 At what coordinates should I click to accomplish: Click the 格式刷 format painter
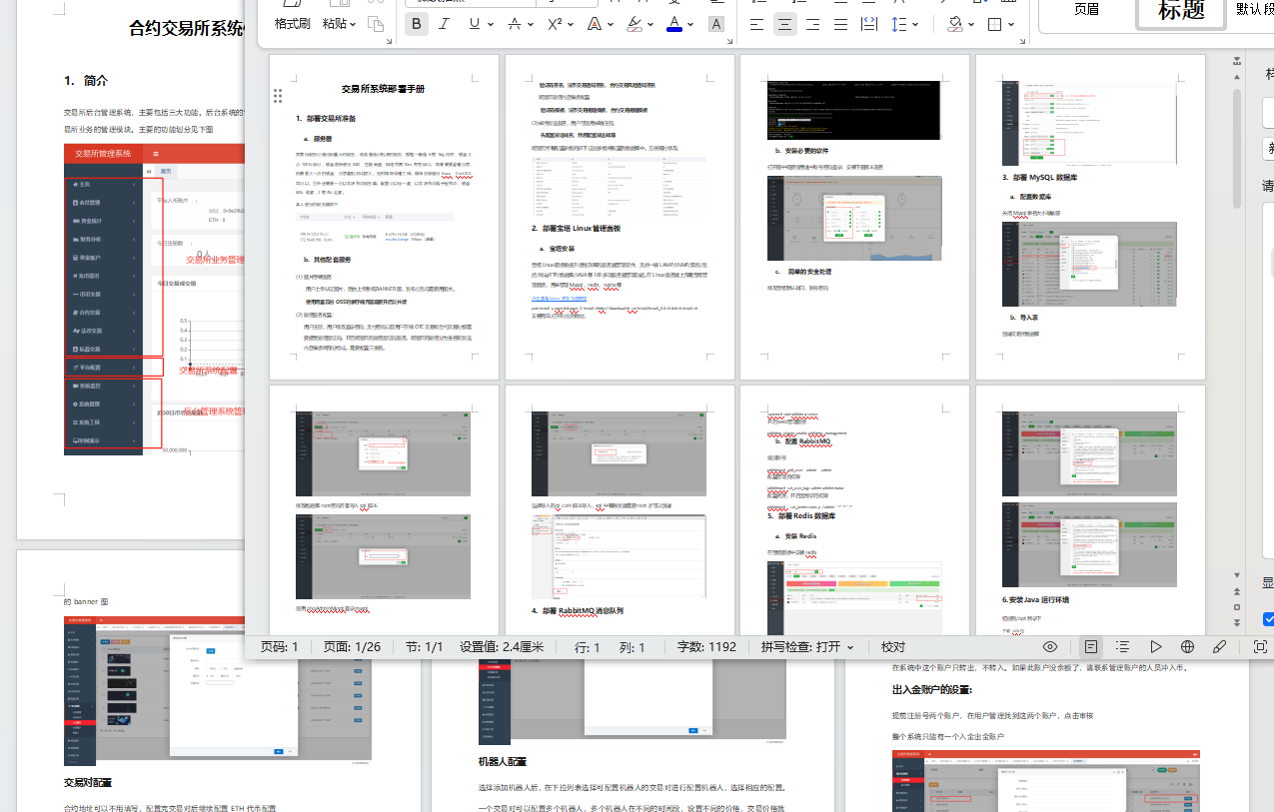pos(292,24)
